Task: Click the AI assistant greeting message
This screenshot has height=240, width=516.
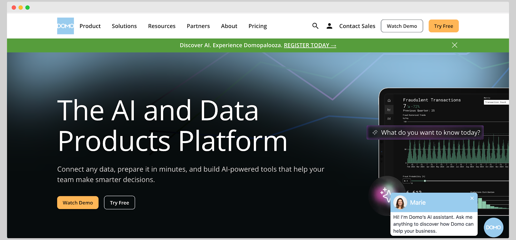Action: coord(433,224)
